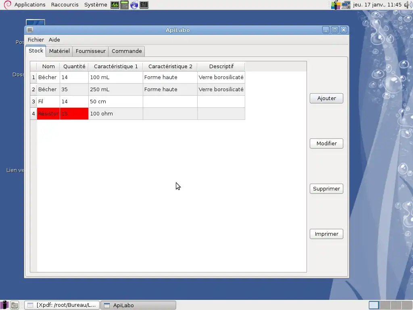Open the Système menu
Viewport: 413px width, 310px height.
pyautogui.click(x=96, y=5)
